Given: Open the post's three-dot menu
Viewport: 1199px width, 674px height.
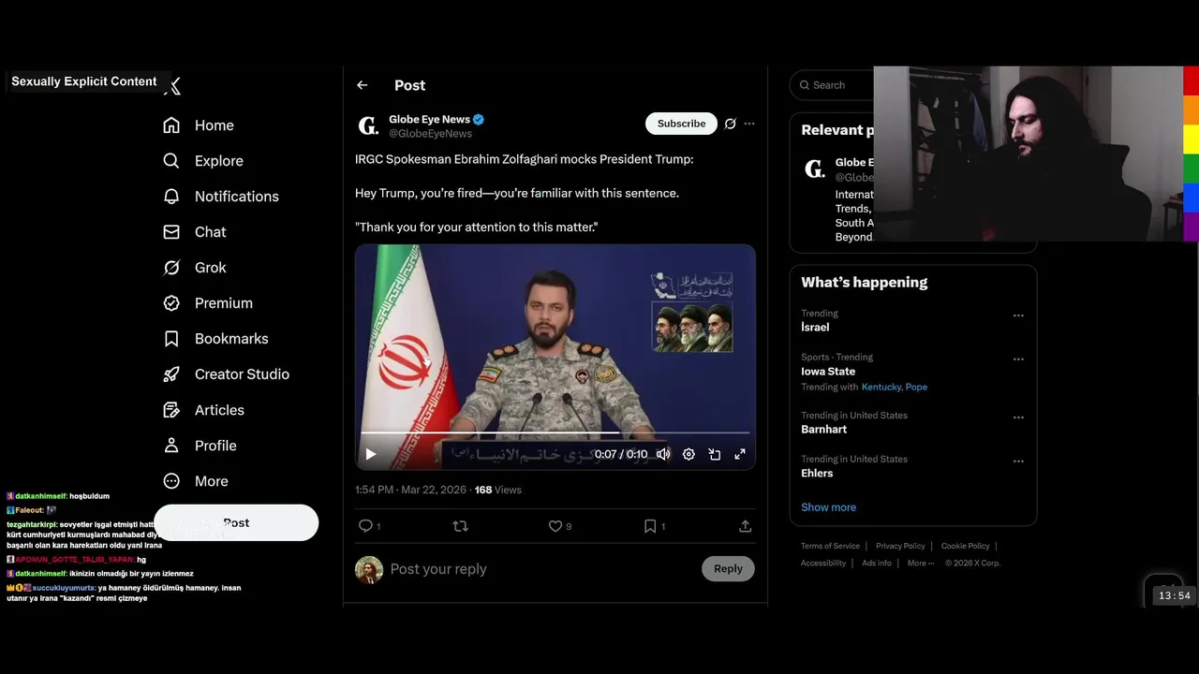Looking at the screenshot, I should coord(749,124).
